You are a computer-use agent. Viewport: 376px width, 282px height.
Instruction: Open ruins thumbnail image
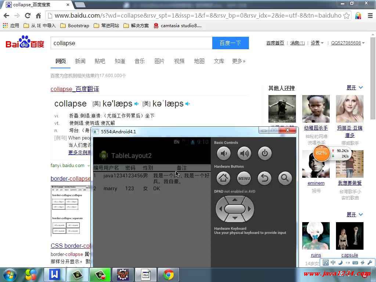point(316,236)
